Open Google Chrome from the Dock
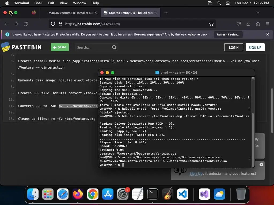Screen dimensions: 274x205 (x=93, y=194)
